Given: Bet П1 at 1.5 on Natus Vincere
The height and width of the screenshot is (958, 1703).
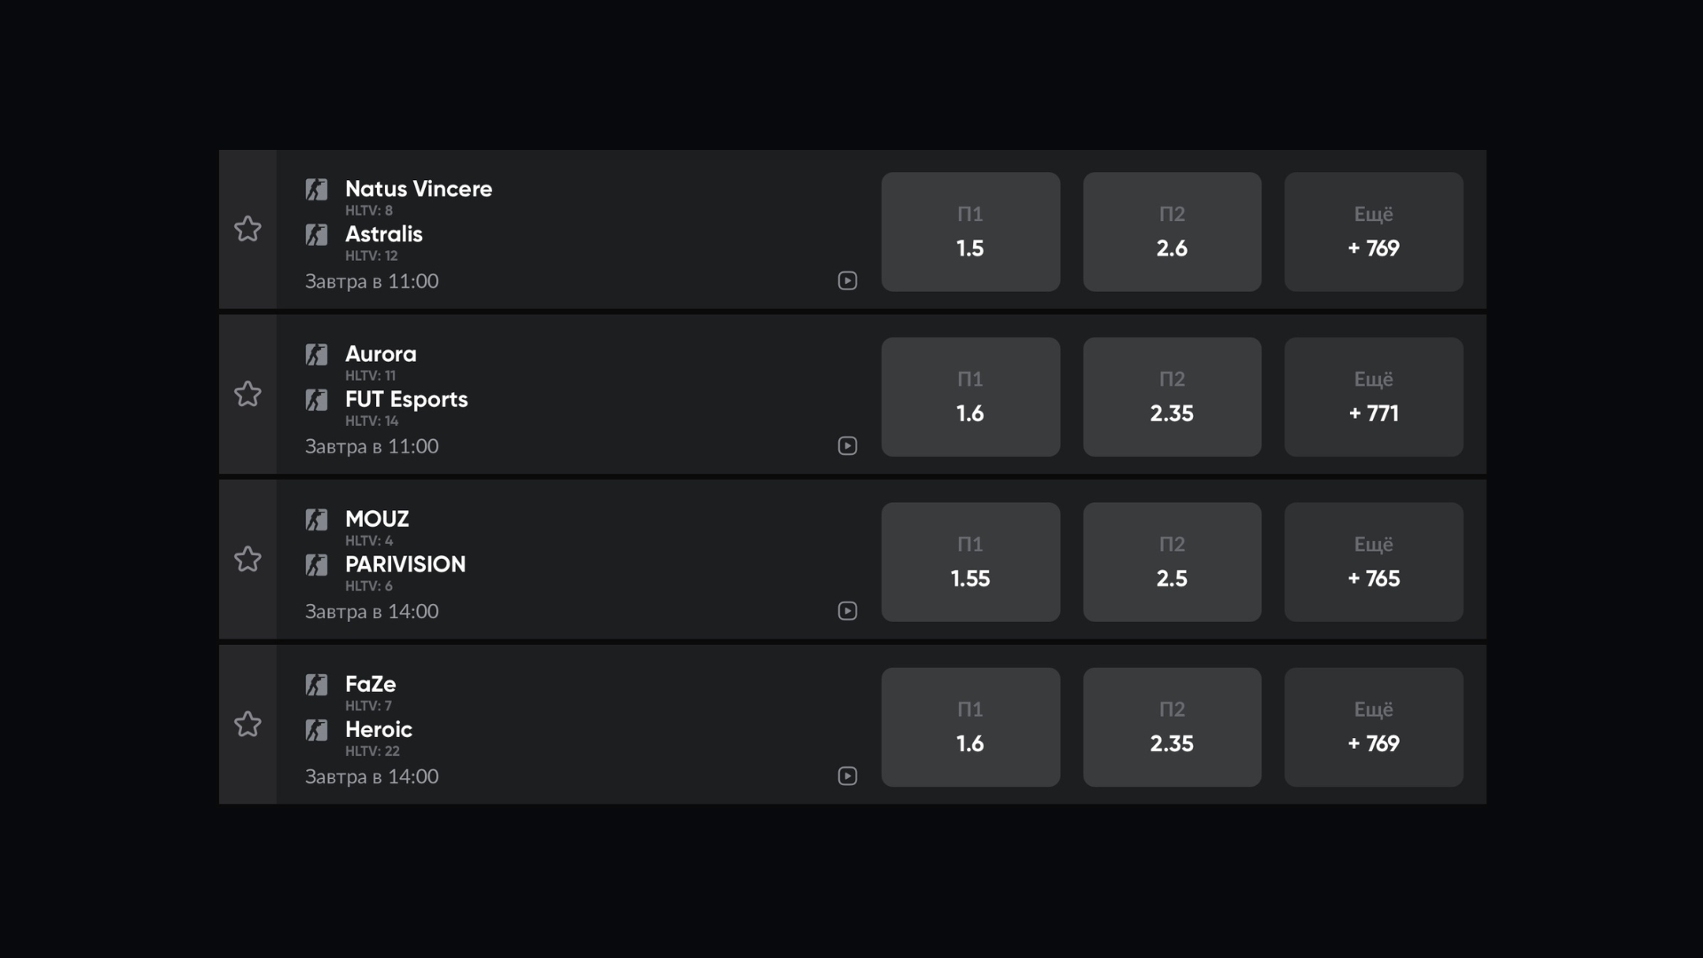Looking at the screenshot, I should tap(970, 232).
